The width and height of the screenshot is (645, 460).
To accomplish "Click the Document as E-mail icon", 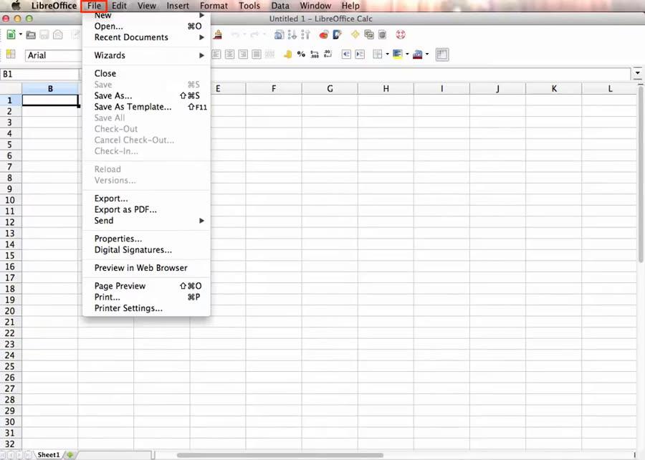I will [x=58, y=35].
